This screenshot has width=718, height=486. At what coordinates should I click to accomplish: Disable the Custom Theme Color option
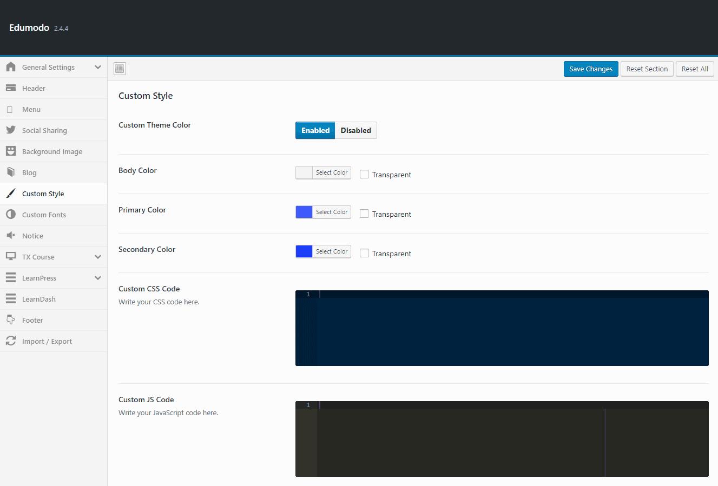(355, 130)
